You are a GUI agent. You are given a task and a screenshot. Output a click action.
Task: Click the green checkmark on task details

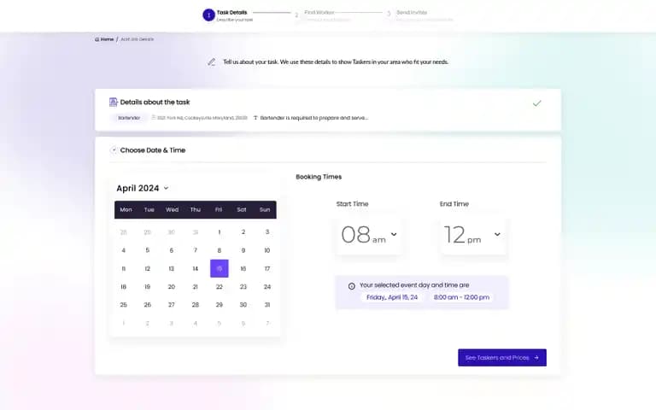(x=536, y=102)
